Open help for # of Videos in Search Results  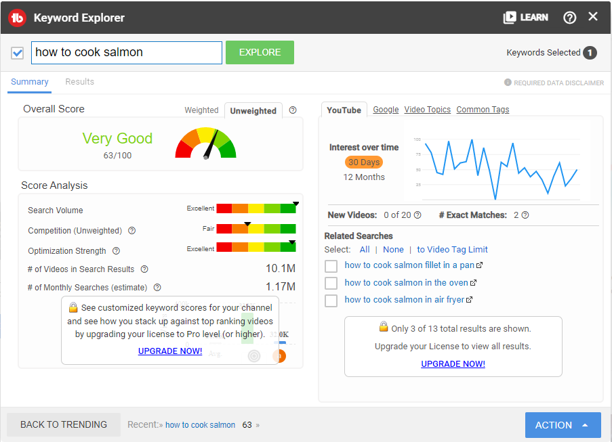point(144,269)
